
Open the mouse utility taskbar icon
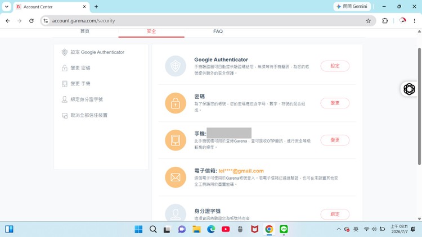pos(240,229)
